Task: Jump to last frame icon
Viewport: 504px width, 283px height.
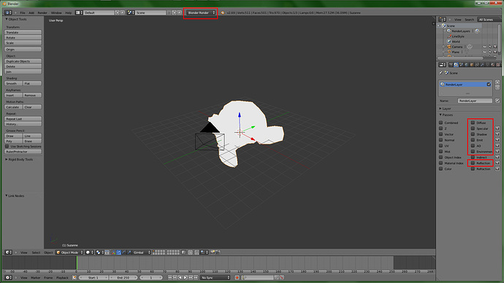Action: [196, 278]
